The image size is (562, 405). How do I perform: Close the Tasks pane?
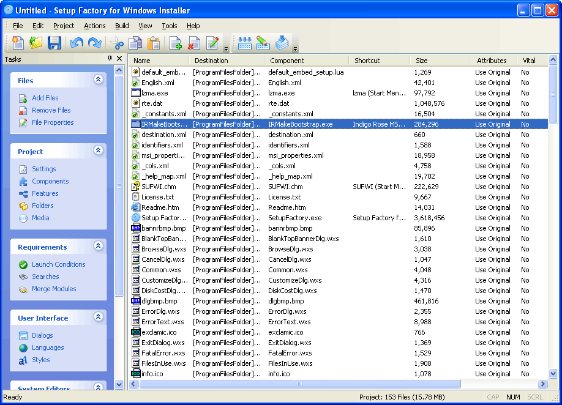coord(119,58)
